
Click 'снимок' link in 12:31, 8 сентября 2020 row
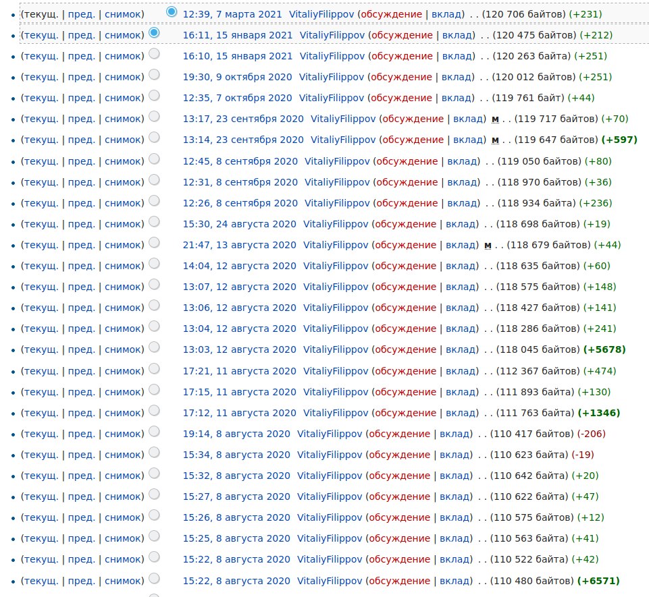[x=122, y=182]
